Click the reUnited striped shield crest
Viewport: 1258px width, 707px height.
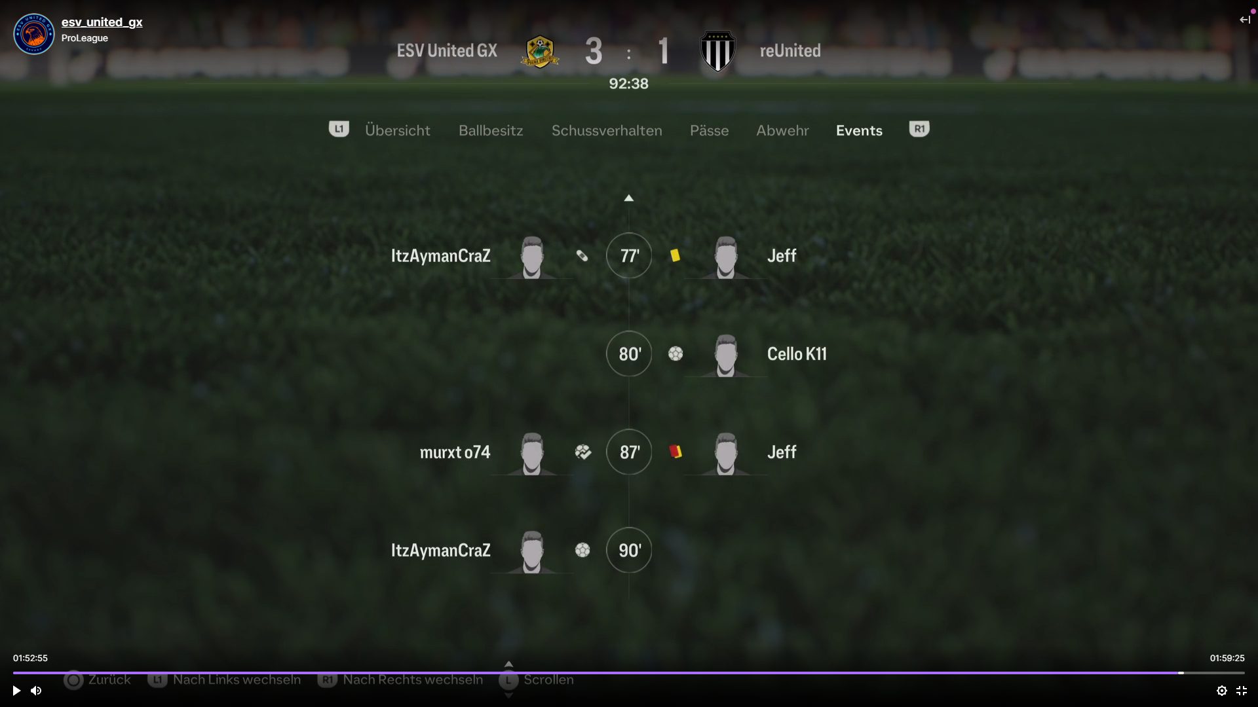[717, 51]
